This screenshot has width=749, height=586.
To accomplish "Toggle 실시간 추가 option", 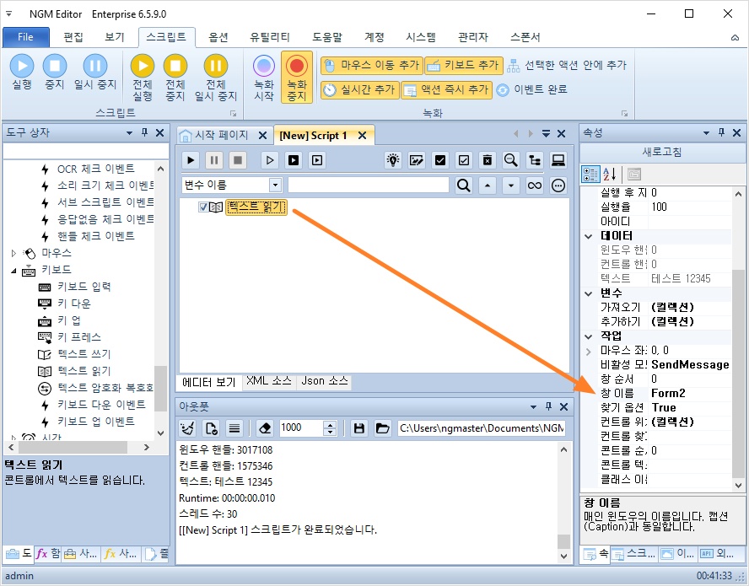I will [x=359, y=89].
